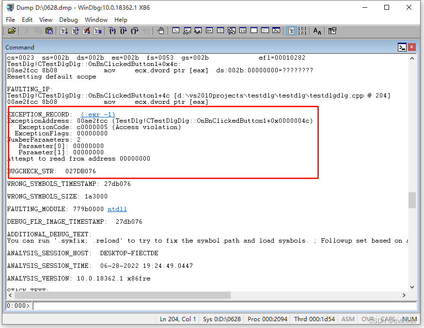Click the 'ANALYSIS_SESSION_HOST: DESKTOP-FIECTDE' line
Screen dimensions: 424x328
82,253
